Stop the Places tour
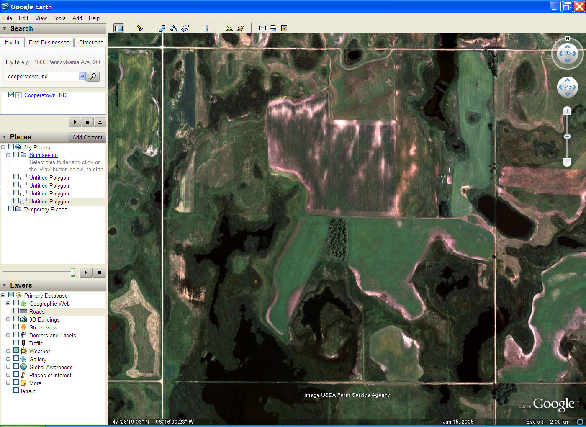This screenshot has width=586, height=427. point(99,273)
